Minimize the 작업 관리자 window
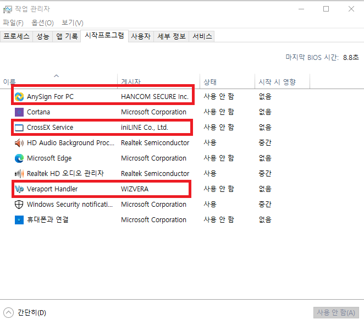364x325 pixels. (301, 9)
